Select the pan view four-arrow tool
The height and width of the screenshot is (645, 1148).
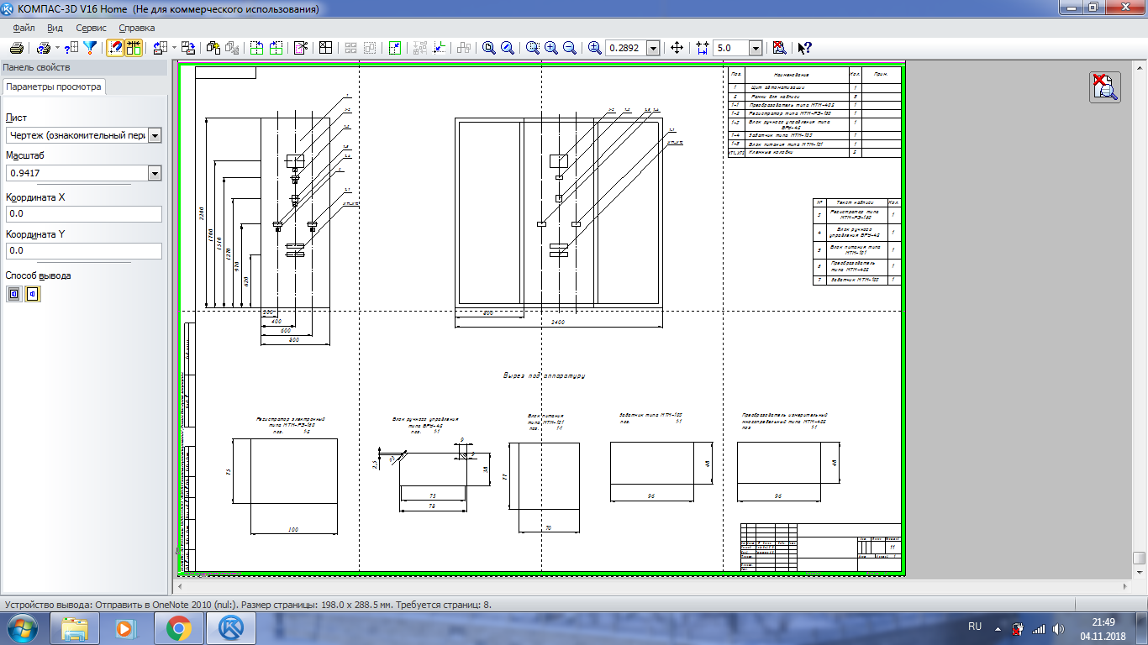click(x=677, y=48)
